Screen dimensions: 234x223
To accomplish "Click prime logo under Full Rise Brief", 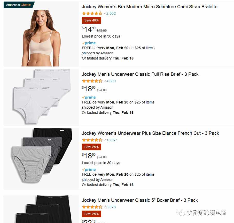I will coord(89,97).
